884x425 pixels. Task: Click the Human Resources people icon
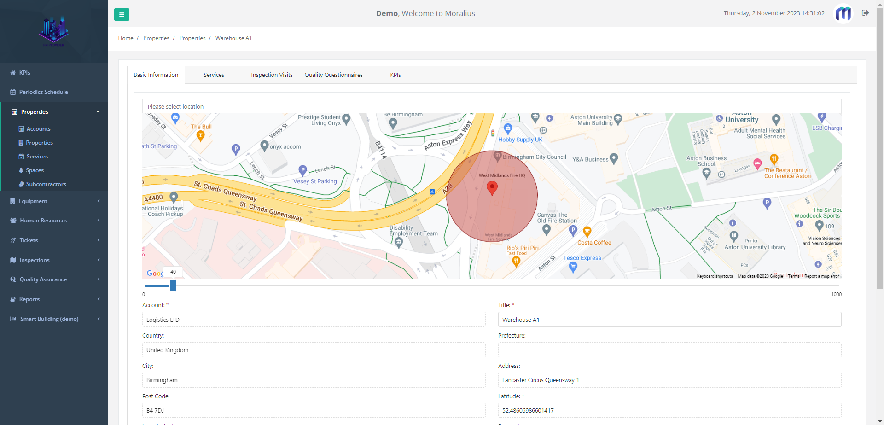(13, 221)
